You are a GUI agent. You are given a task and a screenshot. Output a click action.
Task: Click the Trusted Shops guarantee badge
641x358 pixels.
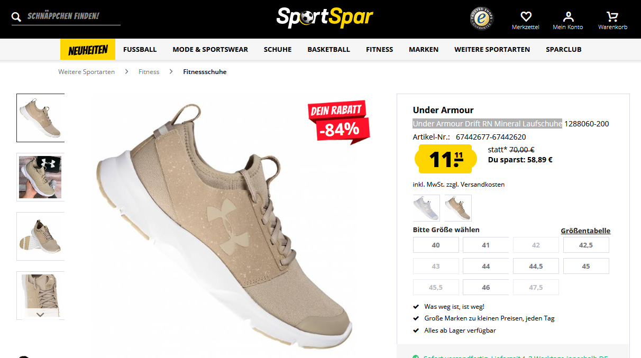[x=482, y=19]
